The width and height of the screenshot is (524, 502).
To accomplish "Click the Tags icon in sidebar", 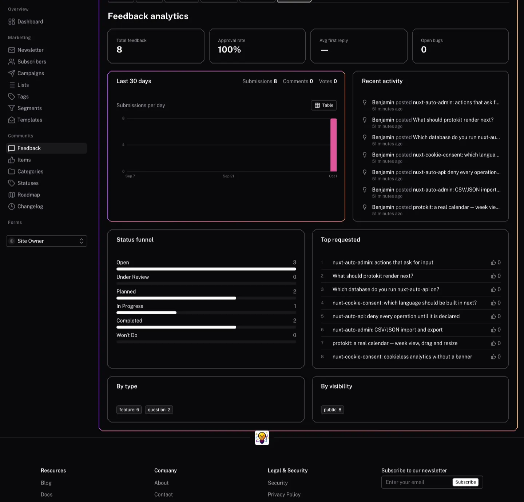I will 12,97.
